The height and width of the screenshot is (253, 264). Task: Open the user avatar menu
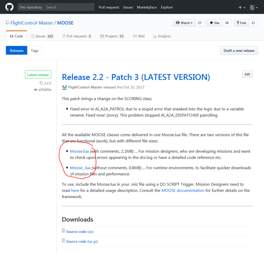coord(254,7)
